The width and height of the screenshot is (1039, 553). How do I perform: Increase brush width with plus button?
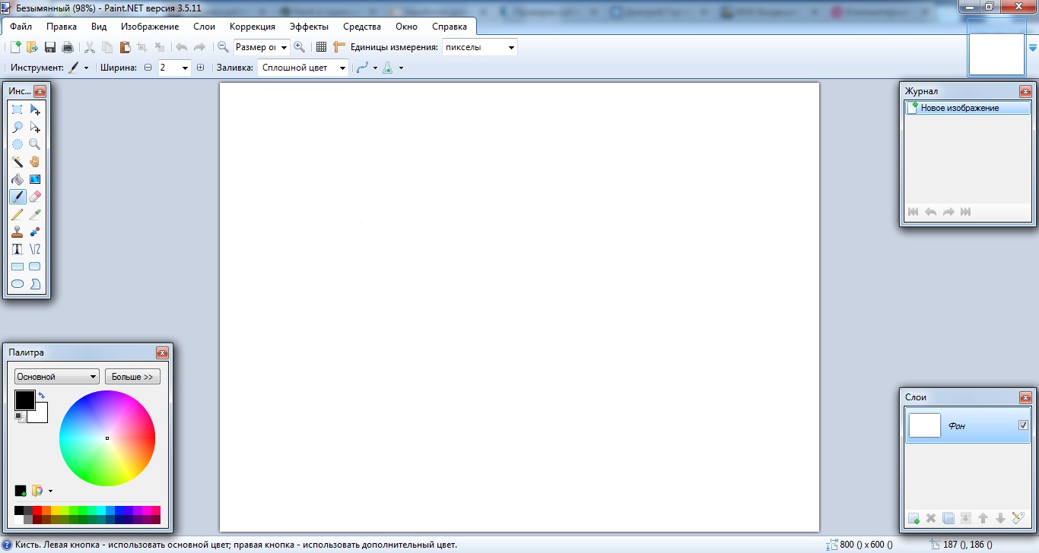click(201, 68)
